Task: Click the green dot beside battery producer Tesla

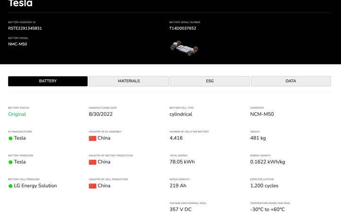Action: pos(10,162)
